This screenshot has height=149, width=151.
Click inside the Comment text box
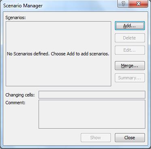92,114
